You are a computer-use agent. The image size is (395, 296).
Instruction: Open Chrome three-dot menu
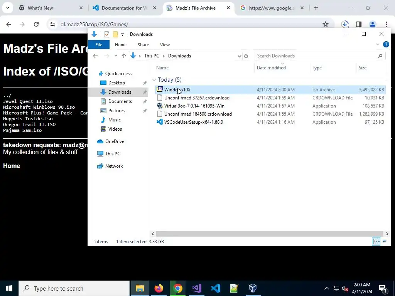click(387, 24)
